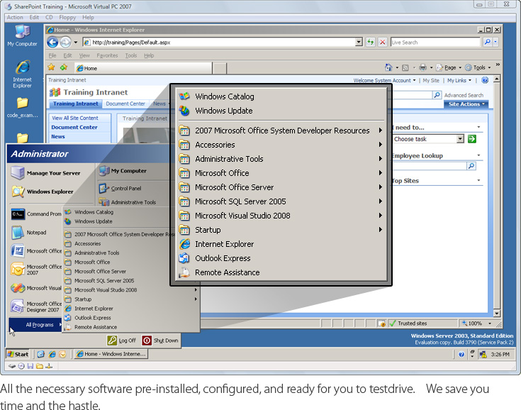Click Live Search input box
The width and height of the screenshot is (521, 410).
coord(436,43)
